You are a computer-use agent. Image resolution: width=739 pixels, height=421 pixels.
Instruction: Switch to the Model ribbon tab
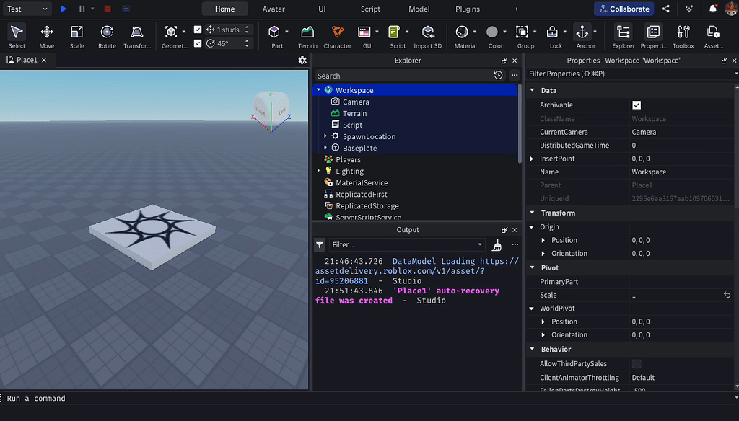[419, 9]
